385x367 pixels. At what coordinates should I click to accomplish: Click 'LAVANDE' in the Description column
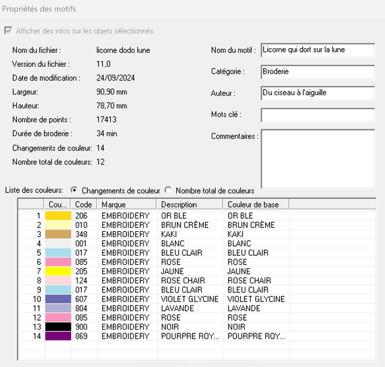[x=177, y=308]
